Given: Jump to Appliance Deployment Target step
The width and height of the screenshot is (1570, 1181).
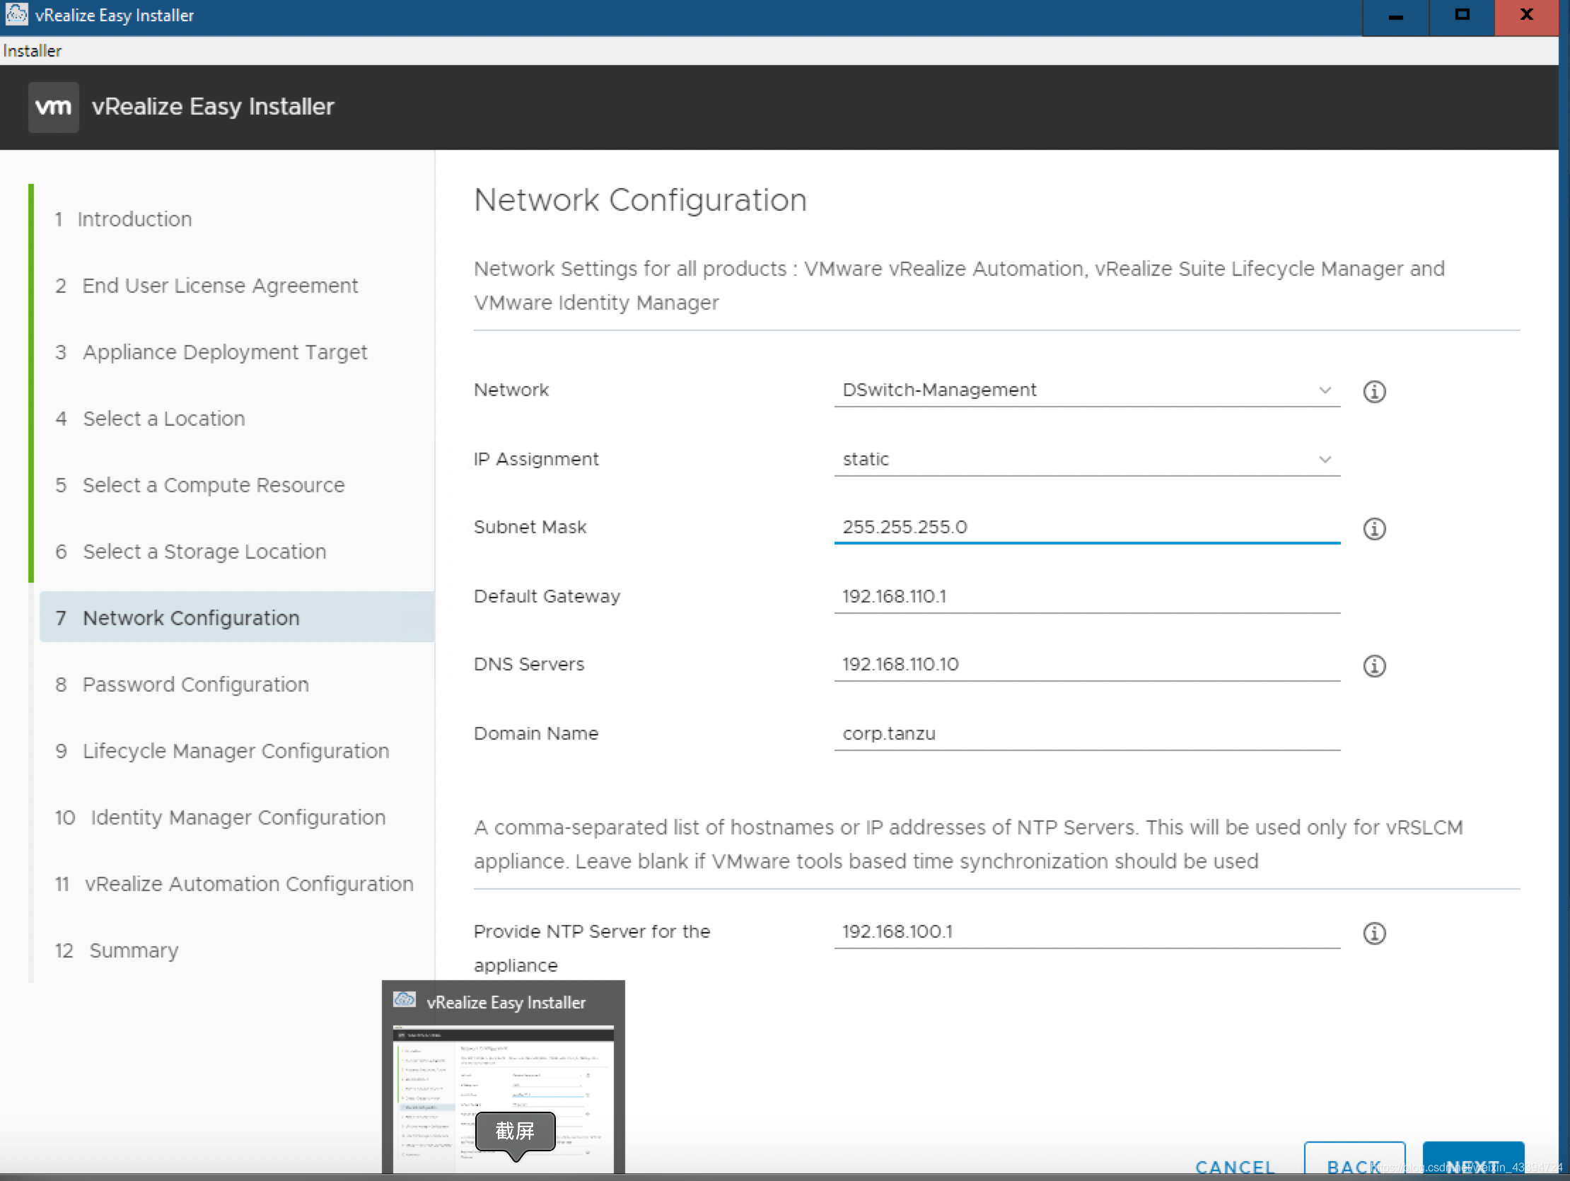Looking at the screenshot, I should pyautogui.click(x=224, y=352).
